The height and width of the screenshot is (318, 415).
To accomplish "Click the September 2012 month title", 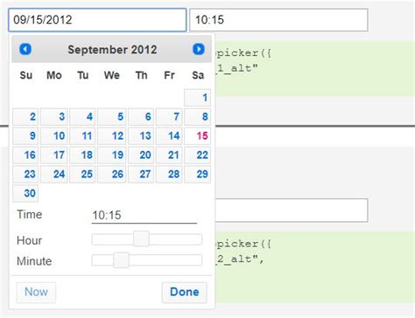I will coord(112,50).
